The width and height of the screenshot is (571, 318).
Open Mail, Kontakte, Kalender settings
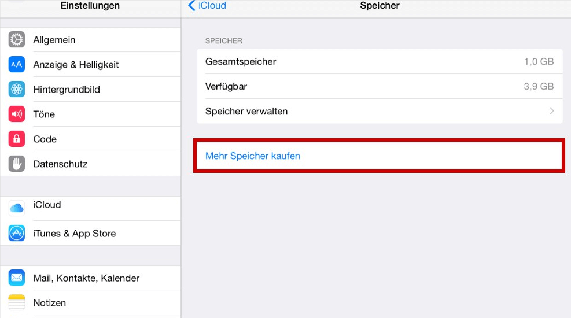click(x=86, y=278)
